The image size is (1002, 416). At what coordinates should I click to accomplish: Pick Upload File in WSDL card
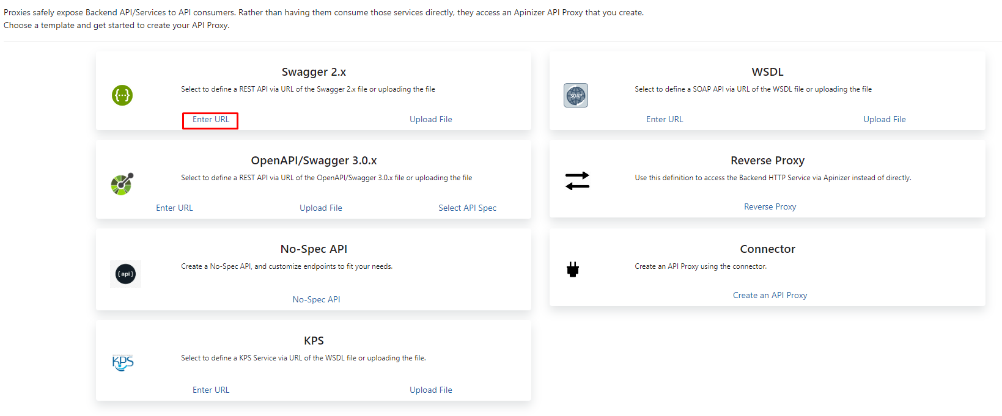tap(884, 120)
